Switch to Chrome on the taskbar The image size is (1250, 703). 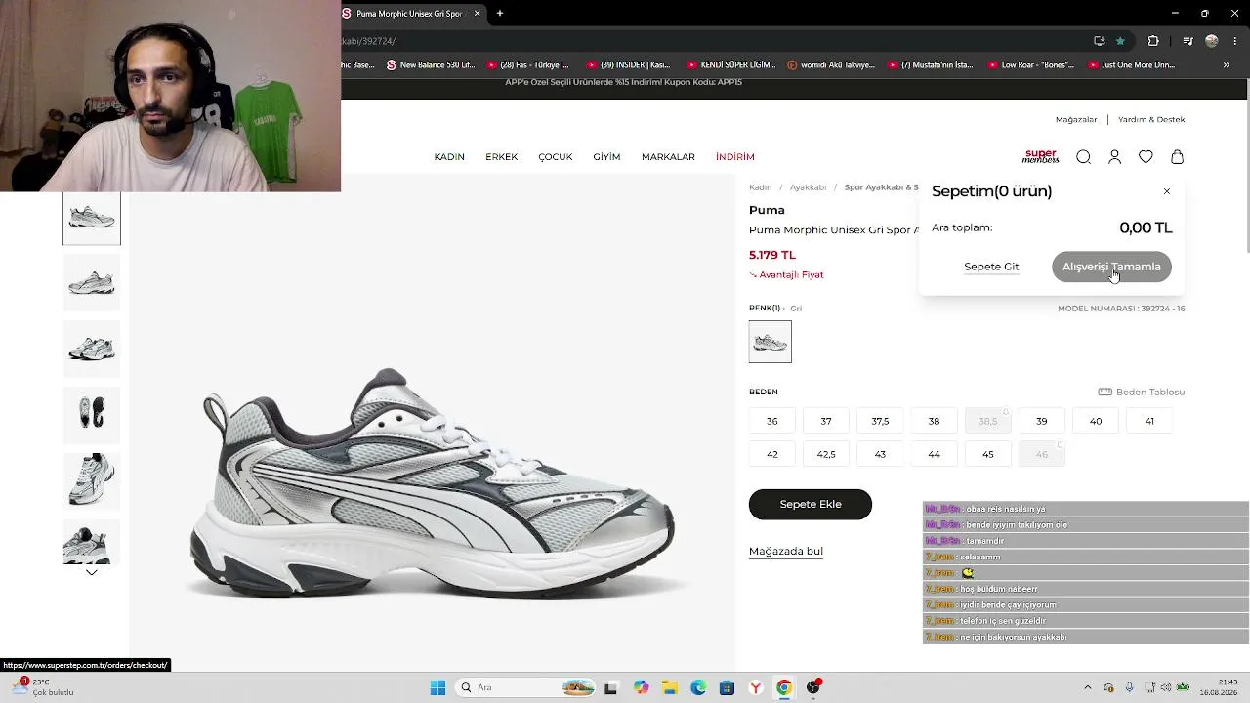(784, 687)
